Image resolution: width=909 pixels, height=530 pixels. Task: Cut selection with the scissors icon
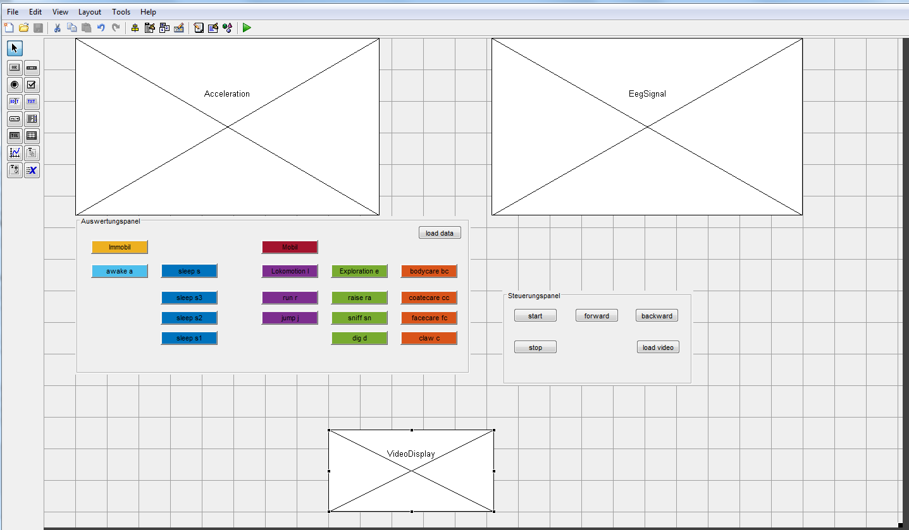coord(57,28)
